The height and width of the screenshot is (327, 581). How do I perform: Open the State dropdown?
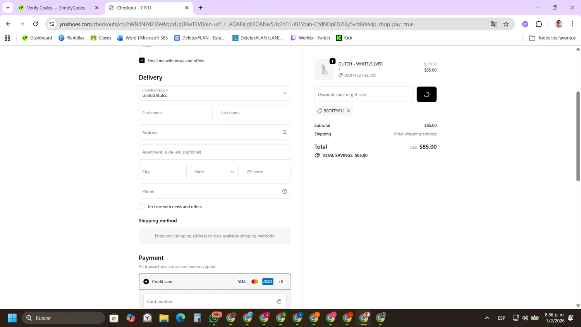[215, 172]
